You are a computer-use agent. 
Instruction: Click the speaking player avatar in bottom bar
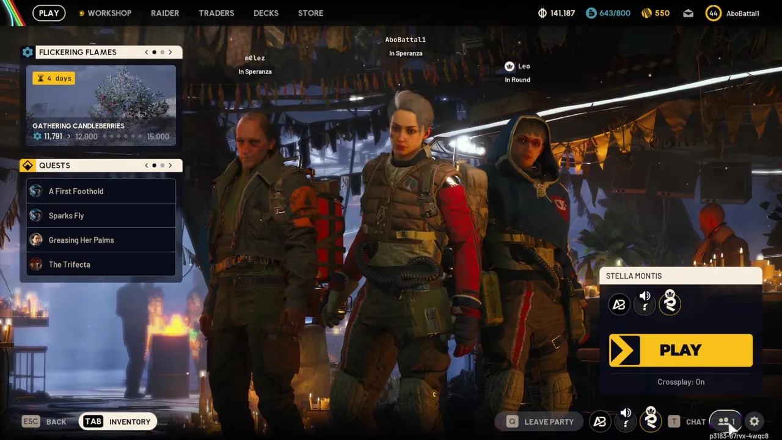[x=626, y=419]
